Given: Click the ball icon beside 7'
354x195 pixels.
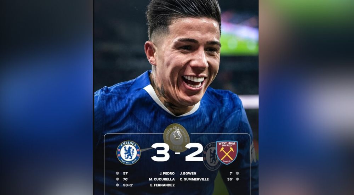Looking at the screenshot, I should pyautogui.click(x=237, y=173).
